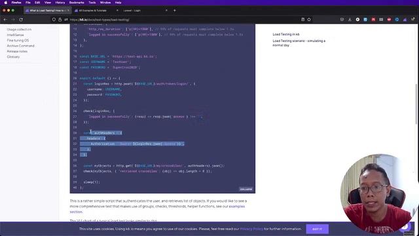Go back to the previous page
The height and width of the screenshot is (236, 419).
tap(5, 20)
